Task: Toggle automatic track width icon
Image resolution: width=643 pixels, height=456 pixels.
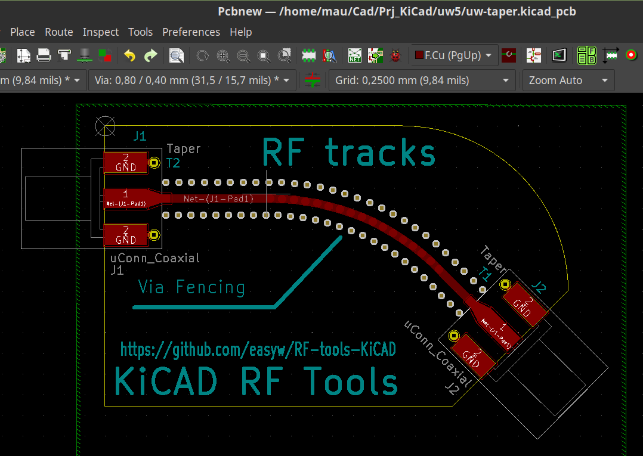Action: click(x=312, y=80)
